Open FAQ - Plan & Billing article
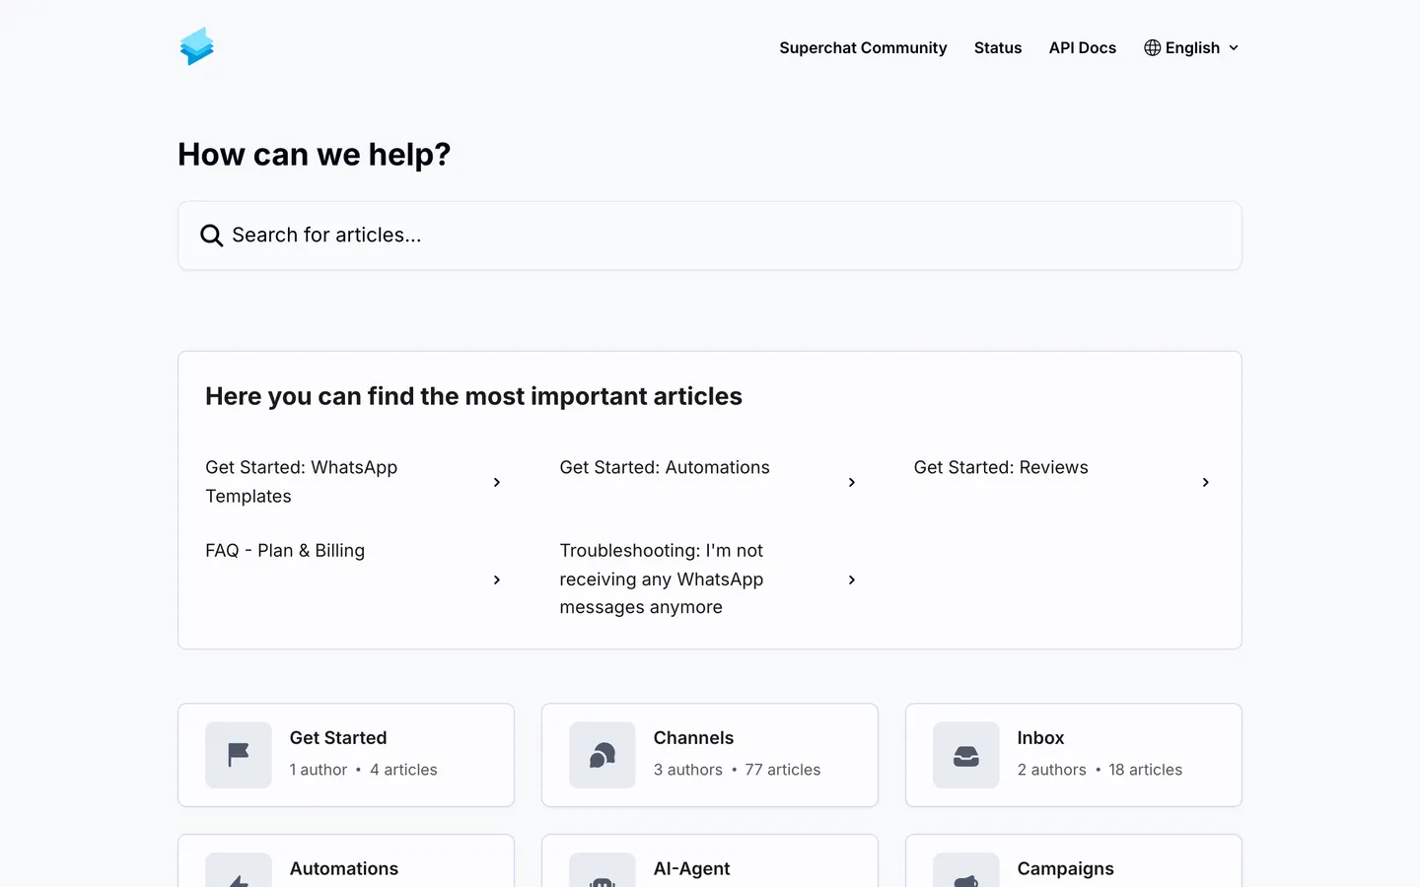Screen dimensions: 1420x887 tap(285, 550)
